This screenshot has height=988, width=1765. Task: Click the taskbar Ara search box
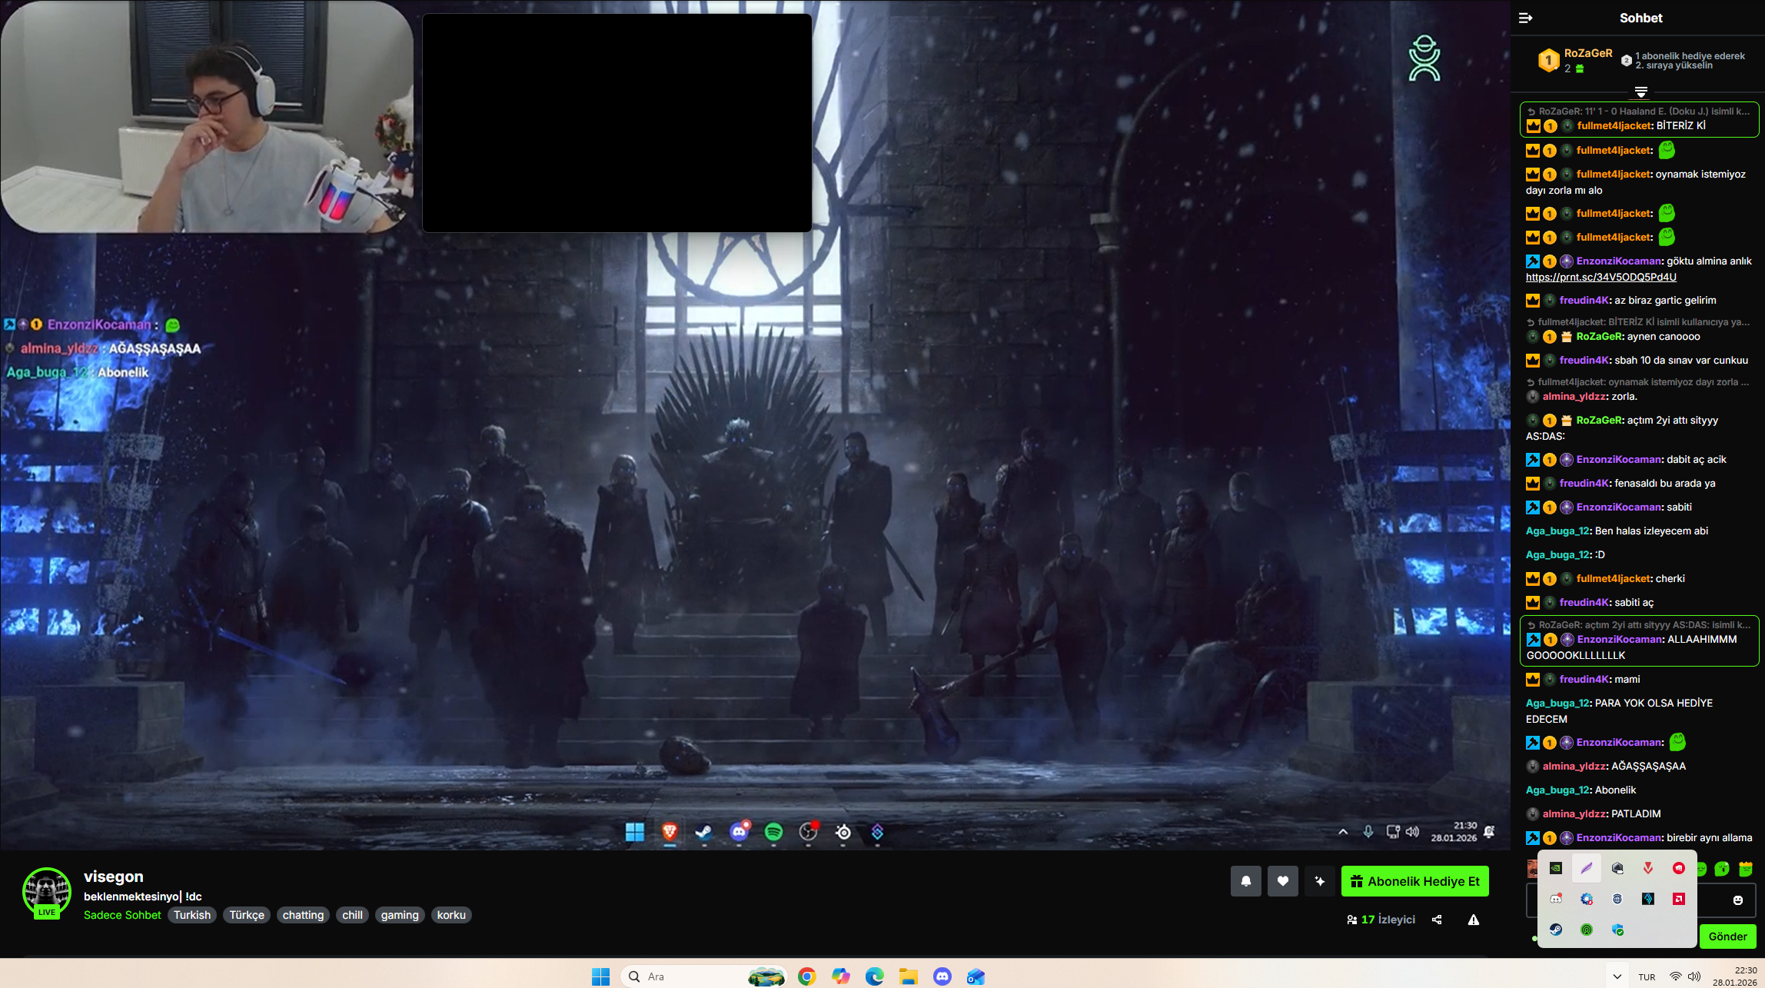tap(703, 976)
